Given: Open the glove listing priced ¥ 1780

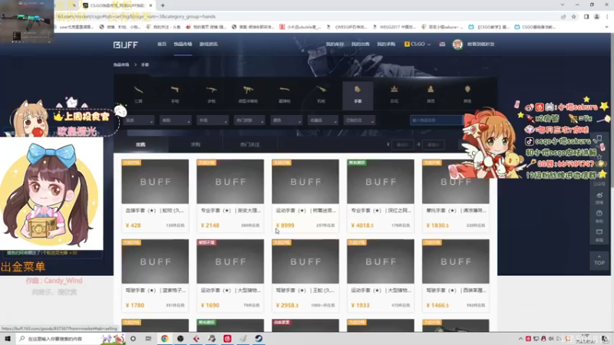Looking at the screenshot, I should click(x=155, y=275).
